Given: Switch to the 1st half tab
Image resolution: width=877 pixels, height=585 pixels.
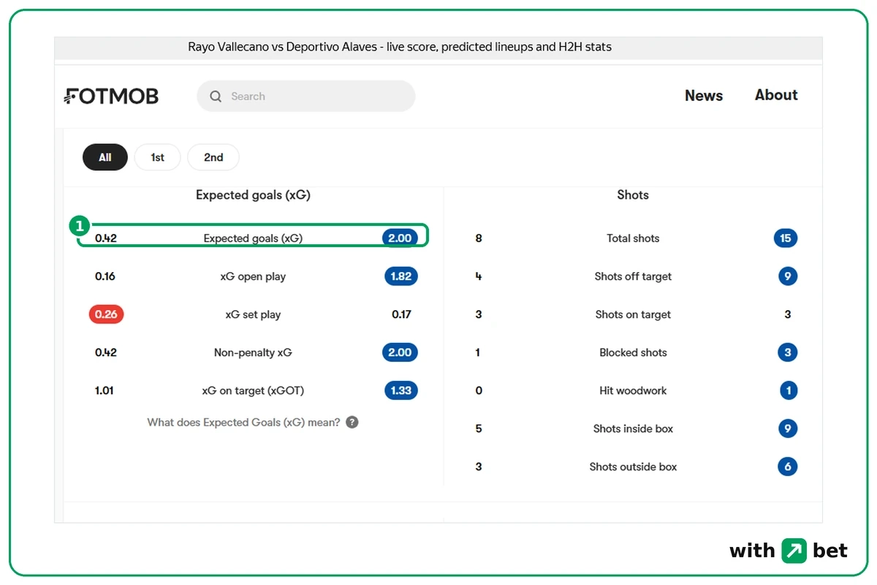Looking at the screenshot, I should 157,157.
